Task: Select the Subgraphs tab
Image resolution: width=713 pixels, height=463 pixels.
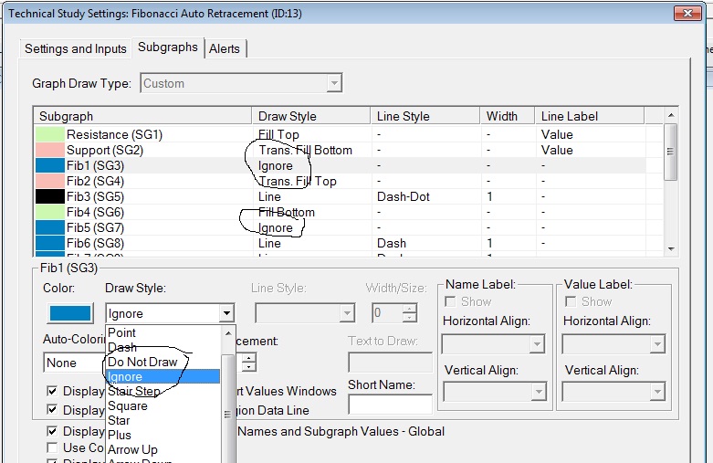Action: 168,47
